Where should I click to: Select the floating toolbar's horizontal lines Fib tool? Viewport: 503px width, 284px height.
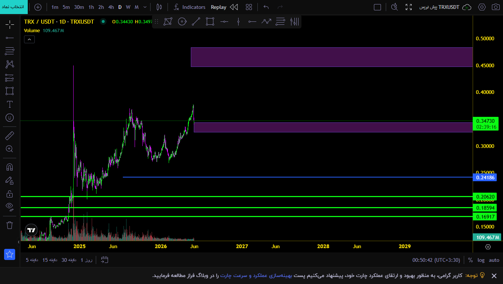[280, 22]
